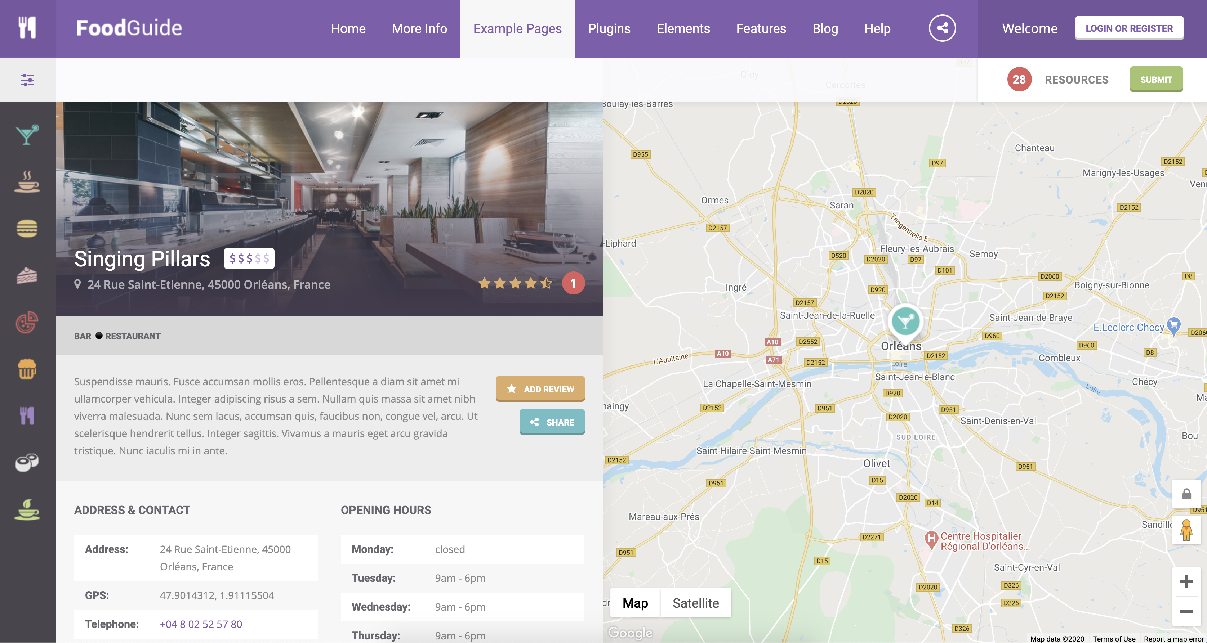Zoom in on the map
The height and width of the screenshot is (643, 1207).
[1186, 582]
